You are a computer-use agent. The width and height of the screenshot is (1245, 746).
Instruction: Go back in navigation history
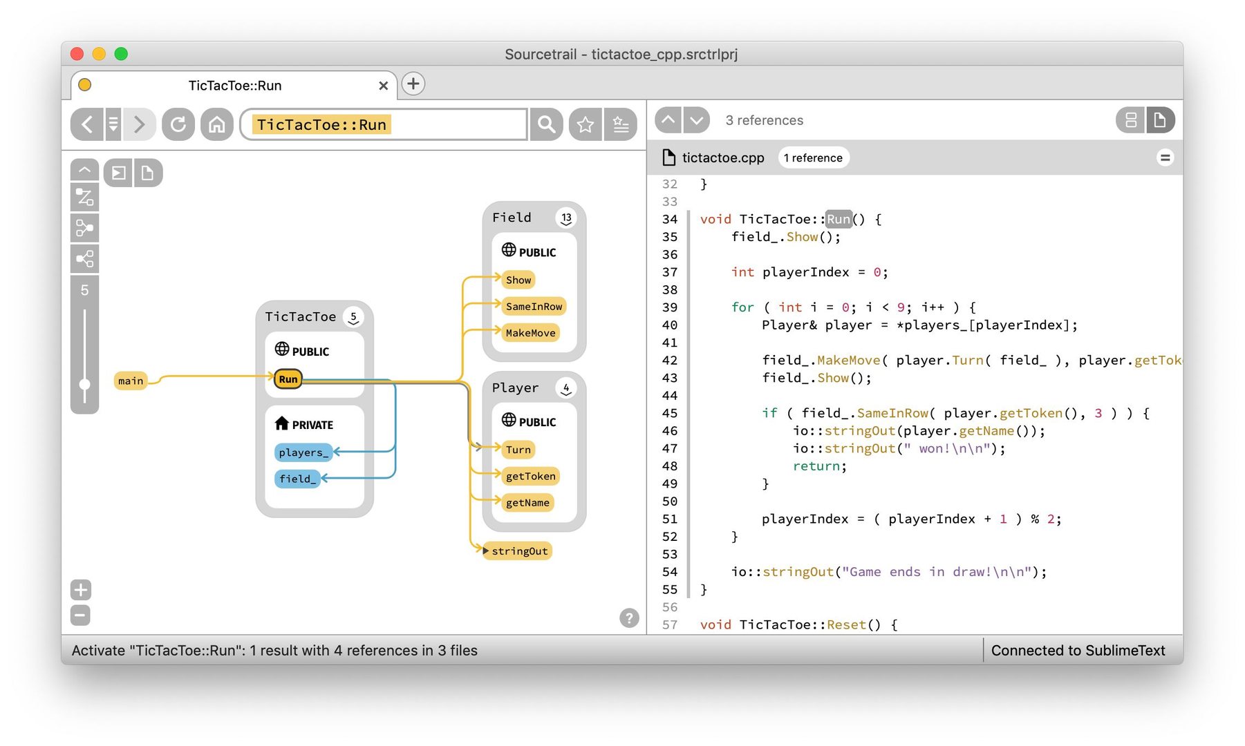coord(87,124)
